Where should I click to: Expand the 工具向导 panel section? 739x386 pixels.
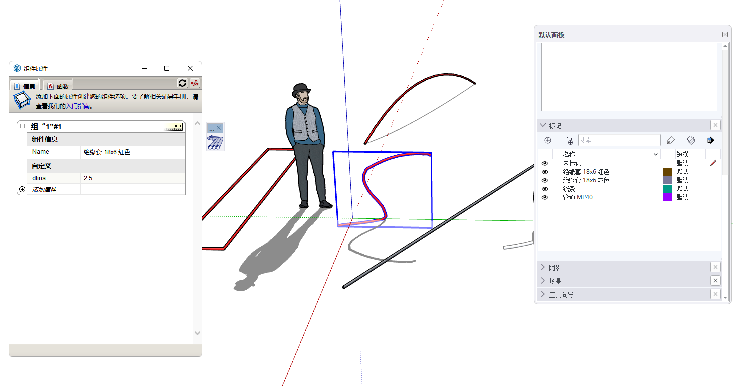543,295
